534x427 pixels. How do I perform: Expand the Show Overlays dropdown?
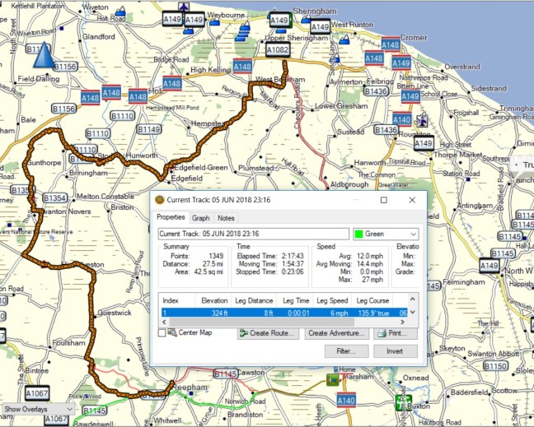coord(41,408)
